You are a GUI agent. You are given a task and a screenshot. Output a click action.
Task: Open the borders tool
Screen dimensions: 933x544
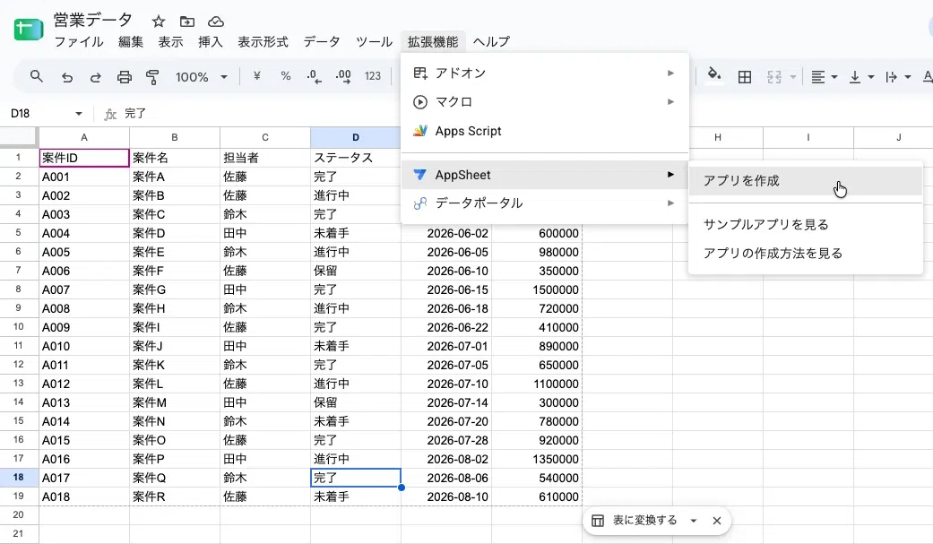coord(745,77)
